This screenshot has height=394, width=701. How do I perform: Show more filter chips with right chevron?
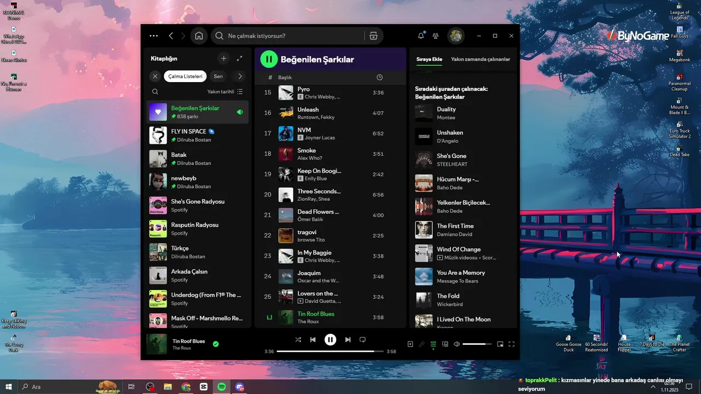tap(240, 76)
